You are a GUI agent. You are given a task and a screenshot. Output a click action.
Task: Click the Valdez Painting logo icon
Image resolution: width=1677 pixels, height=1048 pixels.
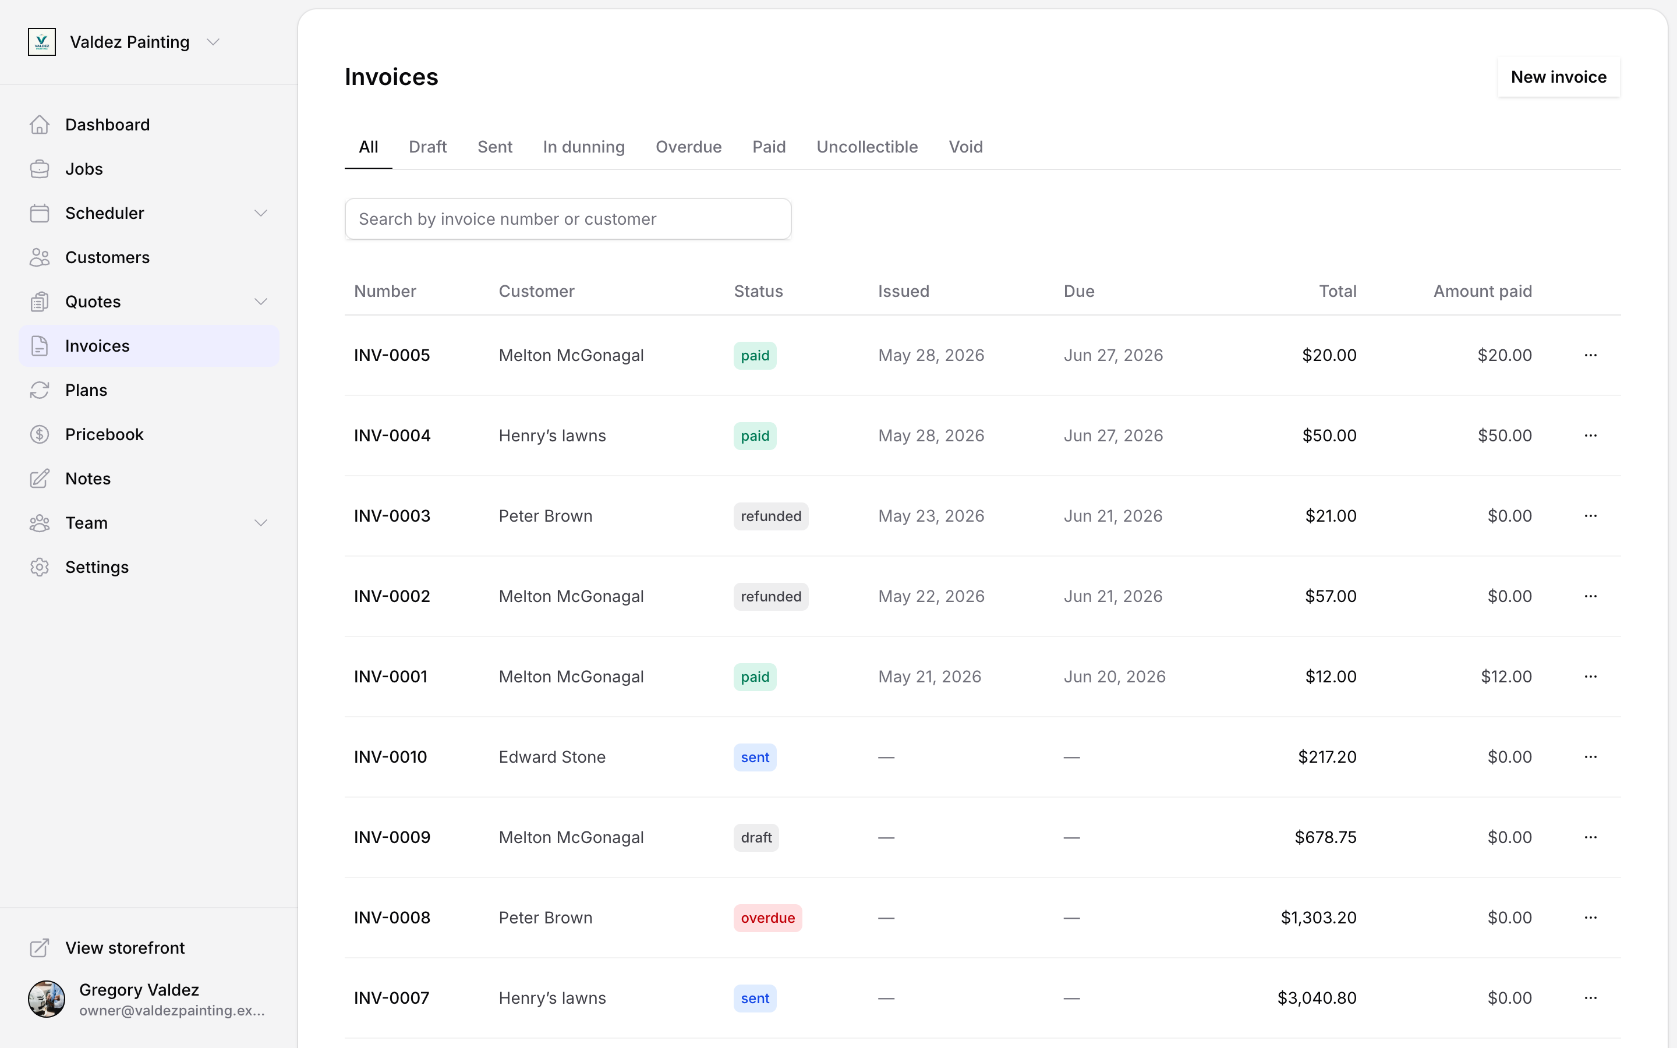tap(41, 43)
